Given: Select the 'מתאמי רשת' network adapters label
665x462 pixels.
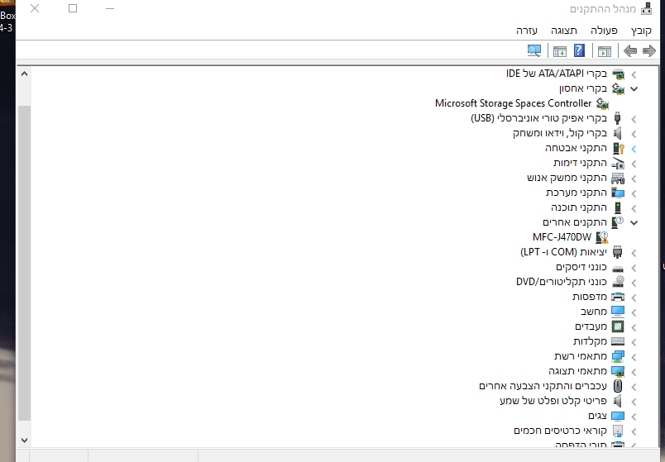Looking at the screenshot, I should coord(581,356).
